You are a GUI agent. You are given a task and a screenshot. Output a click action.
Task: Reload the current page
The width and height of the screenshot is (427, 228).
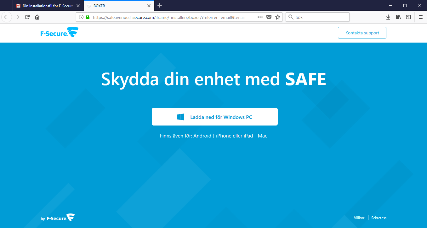(x=27, y=17)
